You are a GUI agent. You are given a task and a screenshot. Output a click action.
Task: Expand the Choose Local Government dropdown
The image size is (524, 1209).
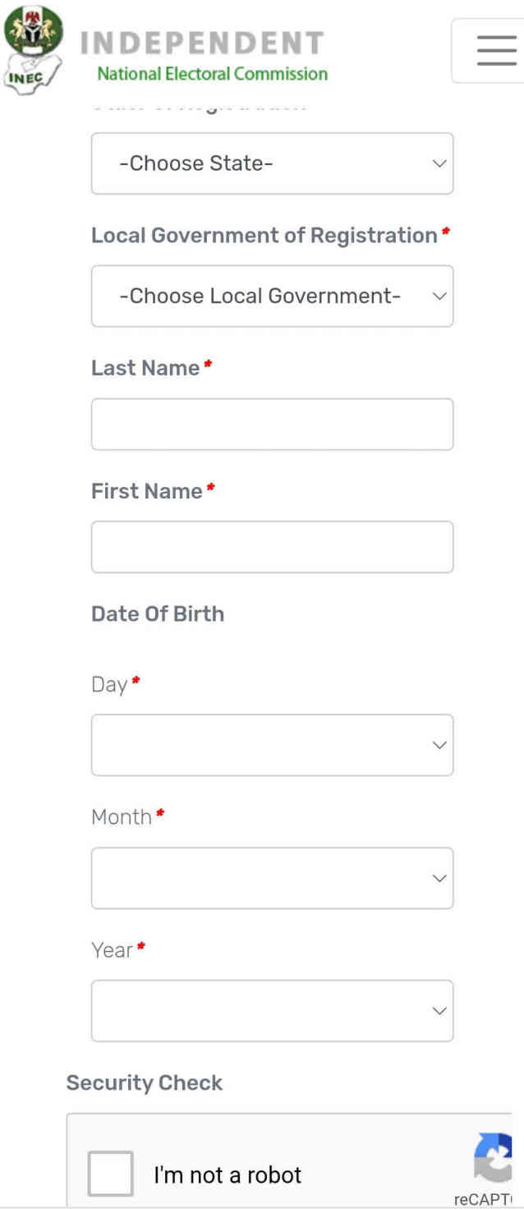tap(272, 296)
